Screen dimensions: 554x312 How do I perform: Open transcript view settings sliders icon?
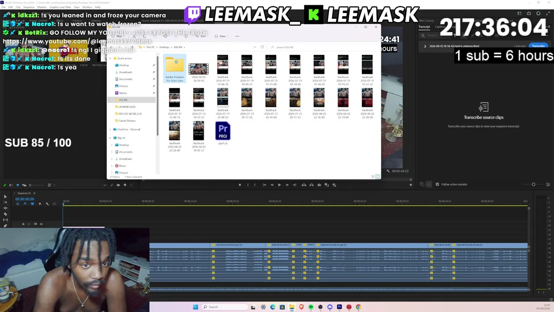click(x=548, y=185)
